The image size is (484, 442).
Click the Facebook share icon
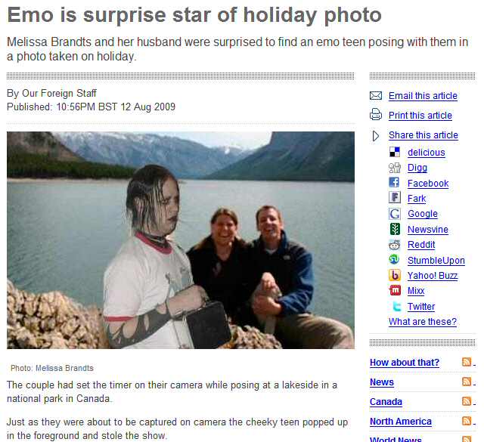pos(394,182)
